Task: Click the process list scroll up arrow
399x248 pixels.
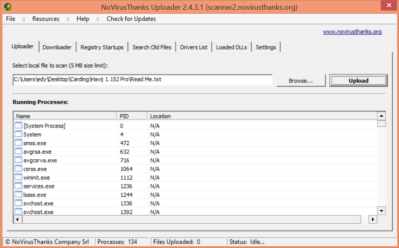Action: pos(382,116)
